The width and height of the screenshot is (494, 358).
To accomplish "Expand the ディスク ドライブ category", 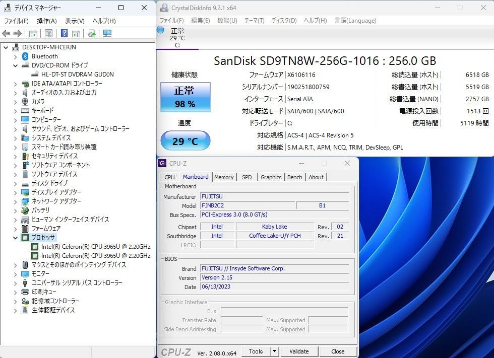I will [x=15, y=183].
